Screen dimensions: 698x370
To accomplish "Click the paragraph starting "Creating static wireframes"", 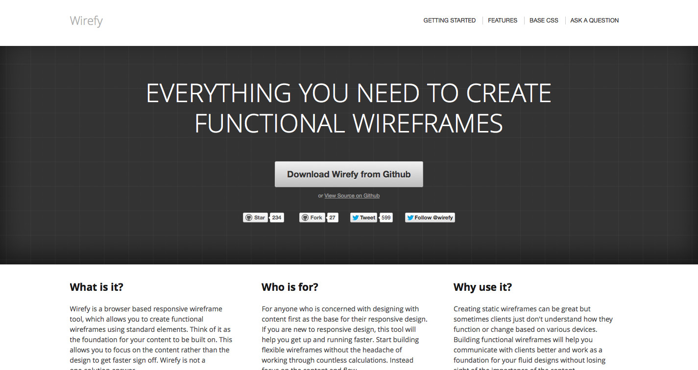I will (x=533, y=334).
